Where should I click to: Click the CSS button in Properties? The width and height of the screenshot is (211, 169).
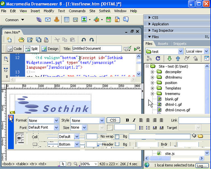coord(113,120)
